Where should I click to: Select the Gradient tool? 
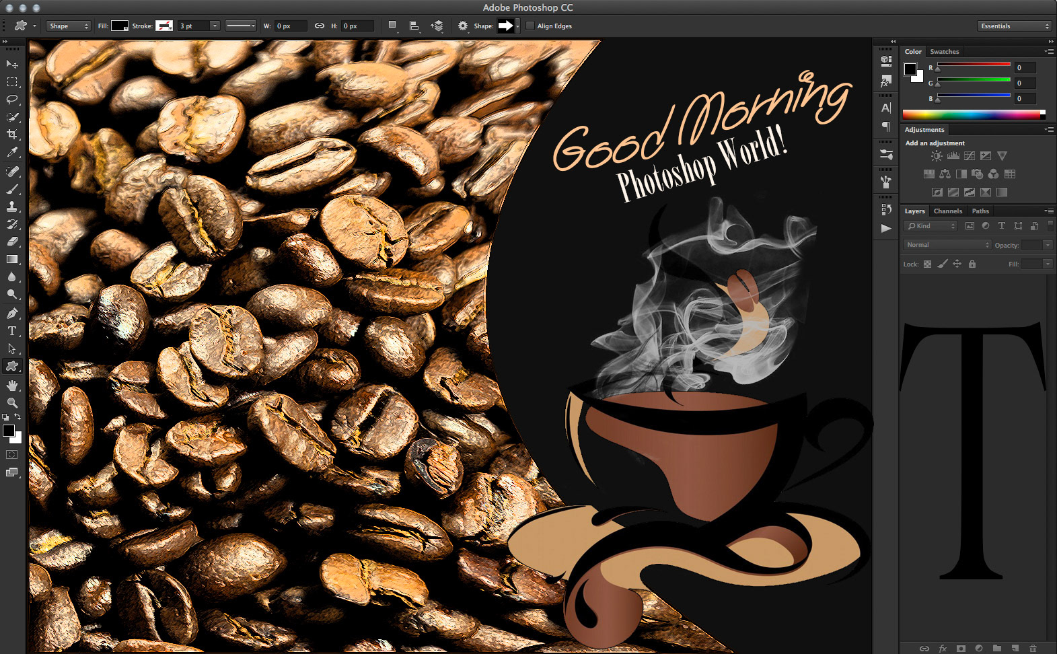11,259
